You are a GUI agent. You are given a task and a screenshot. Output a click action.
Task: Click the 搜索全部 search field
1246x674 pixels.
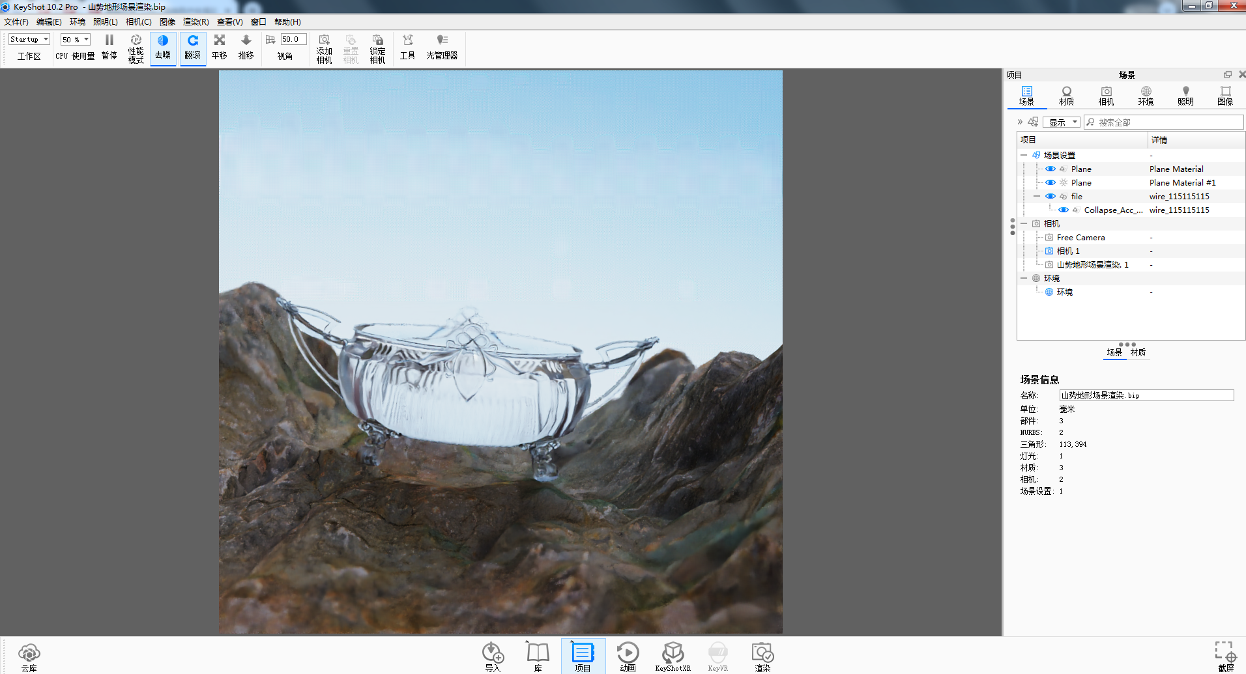click(x=1164, y=122)
